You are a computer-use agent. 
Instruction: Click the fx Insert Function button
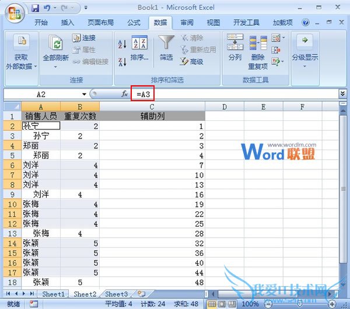click(124, 94)
